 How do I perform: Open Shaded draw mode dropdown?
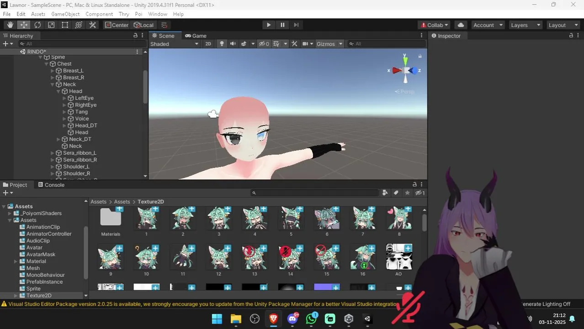click(x=175, y=44)
